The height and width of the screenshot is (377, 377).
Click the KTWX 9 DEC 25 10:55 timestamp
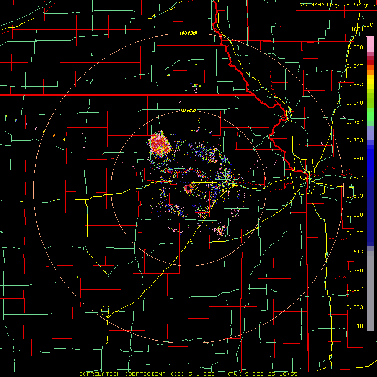pyautogui.click(x=262, y=374)
